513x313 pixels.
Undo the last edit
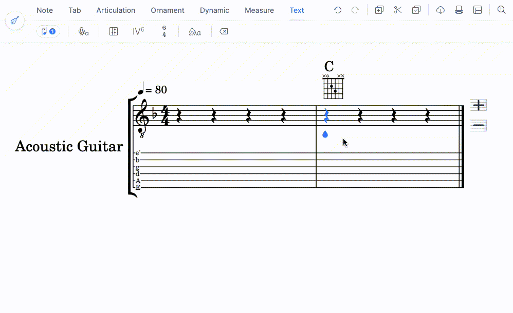[x=338, y=10]
